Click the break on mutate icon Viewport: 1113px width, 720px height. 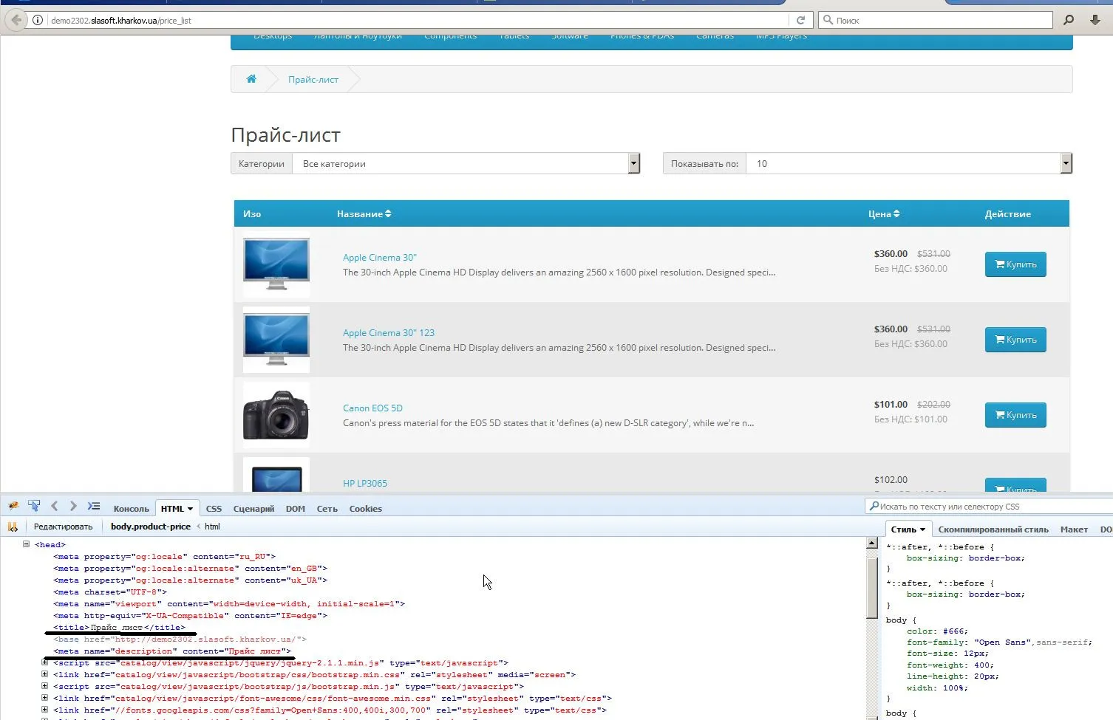13,527
